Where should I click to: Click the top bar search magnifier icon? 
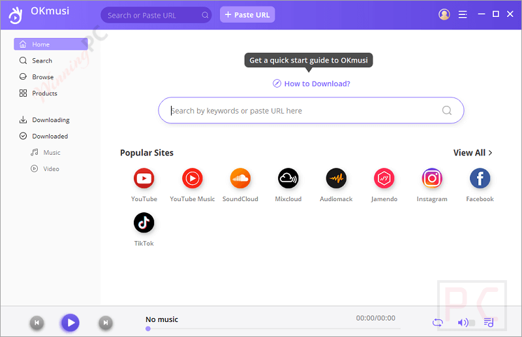coord(205,15)
